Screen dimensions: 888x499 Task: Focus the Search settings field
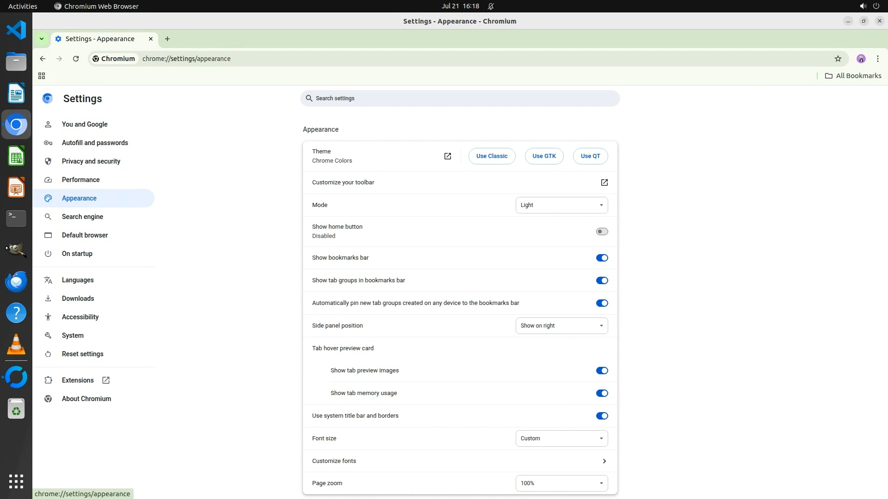tap(460, 98)
